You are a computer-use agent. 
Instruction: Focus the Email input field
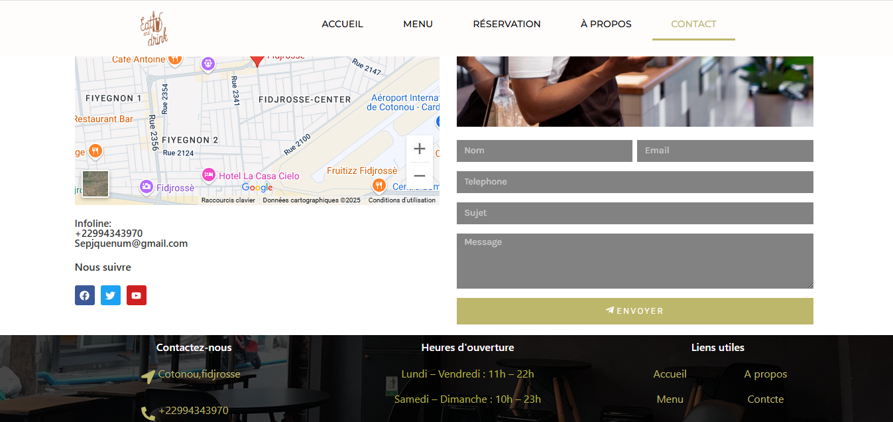725,151
